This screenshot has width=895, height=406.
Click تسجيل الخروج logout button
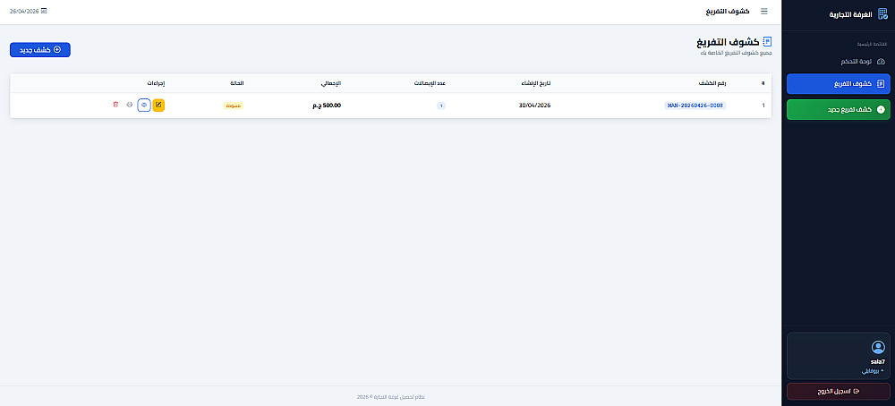tap(839, 391)
